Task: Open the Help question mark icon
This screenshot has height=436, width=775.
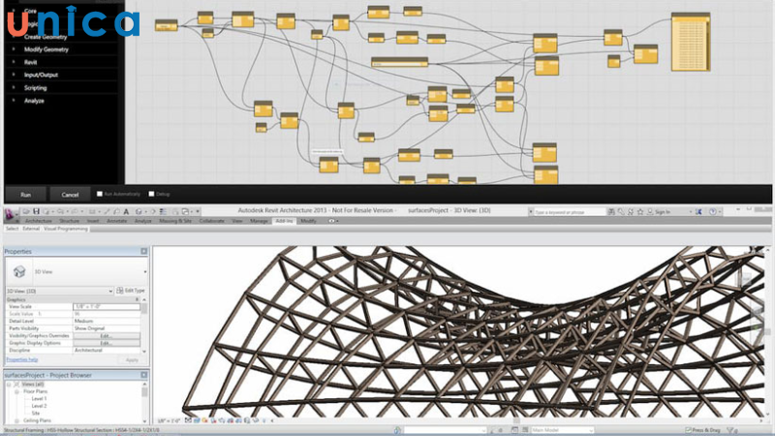Action: coord(713,211)
